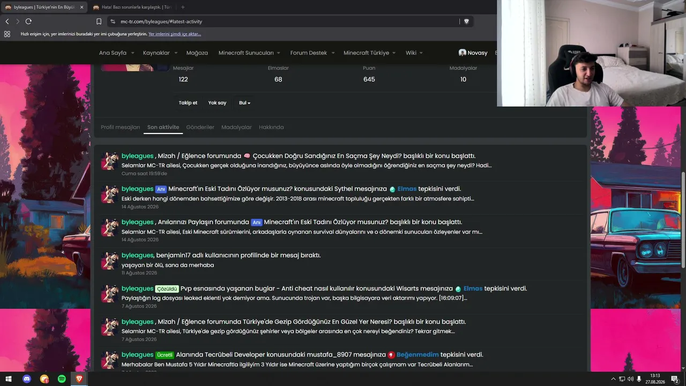686x386 pixels.
Task: Close the byleagues browser tab
Action: point(82,7)
